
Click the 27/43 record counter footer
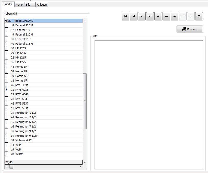(x=44, y=162)
